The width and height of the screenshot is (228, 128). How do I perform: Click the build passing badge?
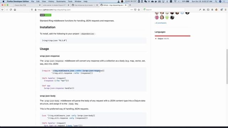46,15
